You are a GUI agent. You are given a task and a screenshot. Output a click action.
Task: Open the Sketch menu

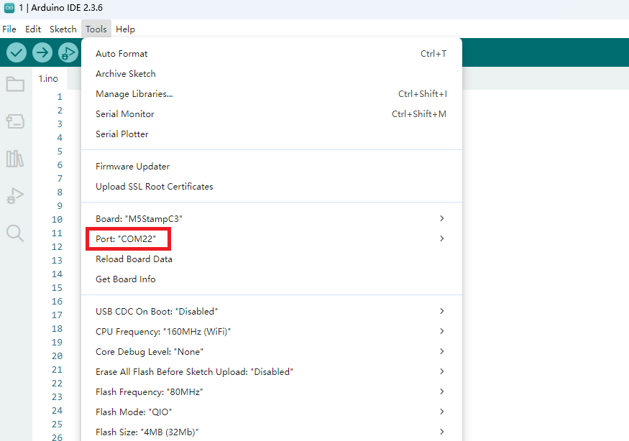[63, 29]
